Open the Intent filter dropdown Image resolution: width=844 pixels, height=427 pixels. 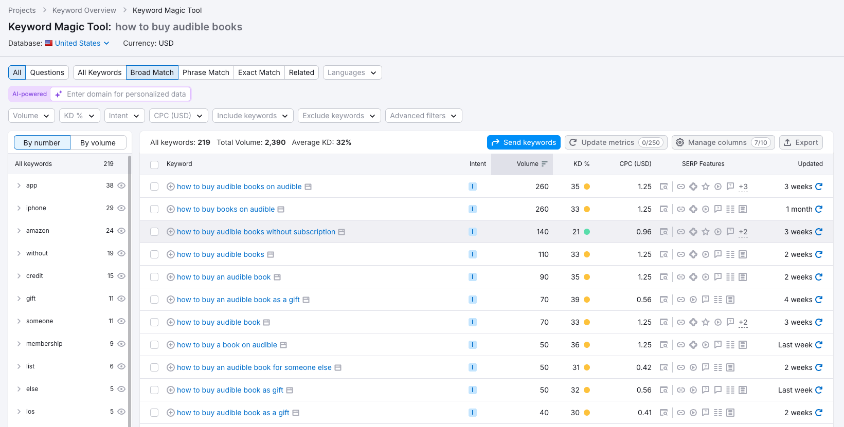click(x=124, y=116)
